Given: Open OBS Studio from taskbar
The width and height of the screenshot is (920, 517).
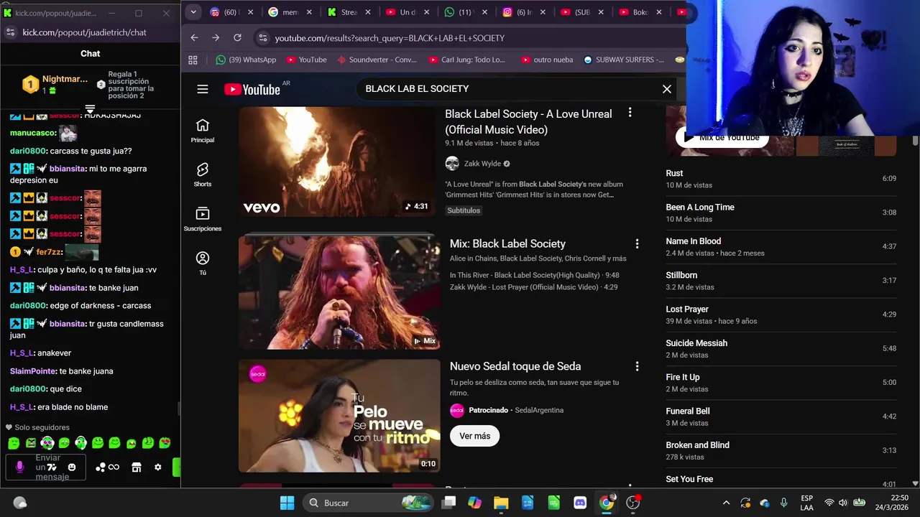Looking at the screenshot, I should [x=632, y=503].
